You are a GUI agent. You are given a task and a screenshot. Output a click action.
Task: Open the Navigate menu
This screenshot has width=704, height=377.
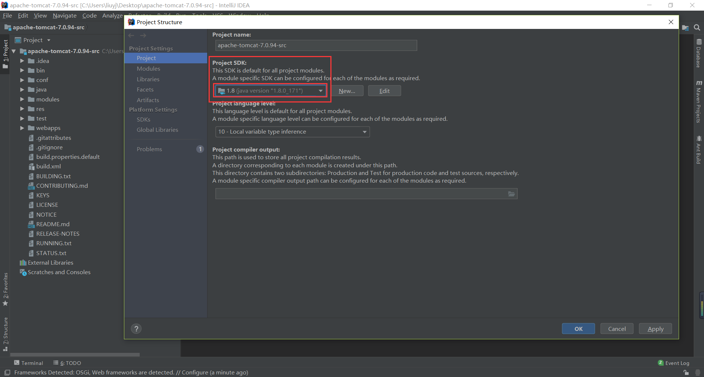pyautogui.click(x=65, y=15)
